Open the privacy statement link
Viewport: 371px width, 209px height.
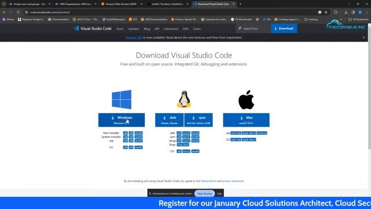(x=233, y=181)
